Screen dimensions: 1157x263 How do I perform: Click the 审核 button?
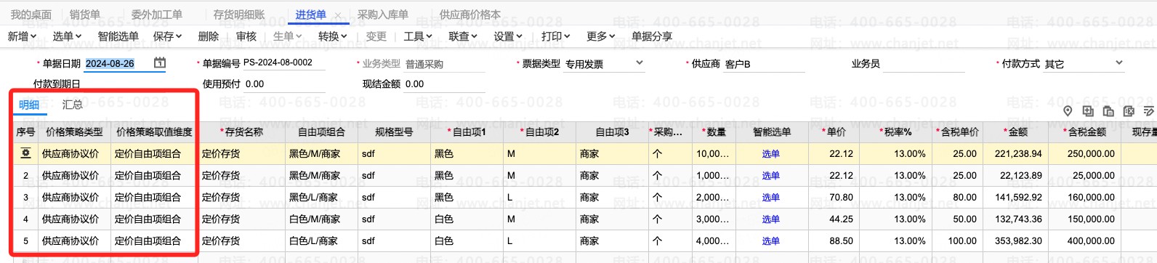click(246, 36)
